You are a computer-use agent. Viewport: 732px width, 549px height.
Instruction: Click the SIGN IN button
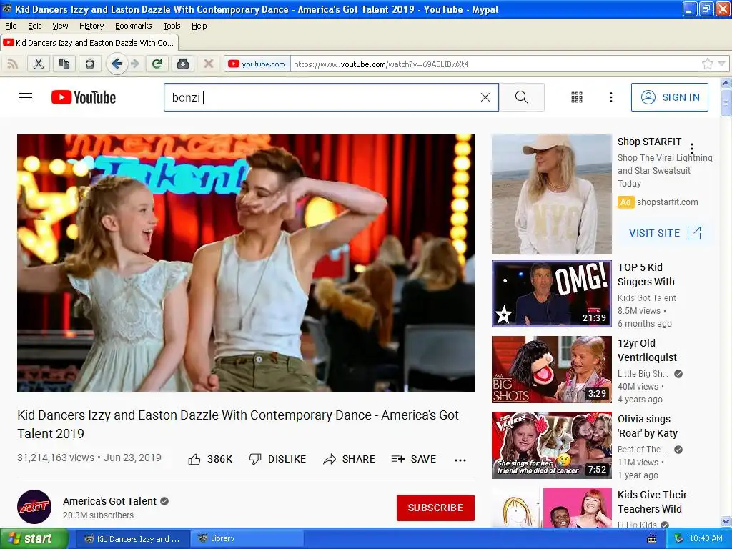[669, 97]
